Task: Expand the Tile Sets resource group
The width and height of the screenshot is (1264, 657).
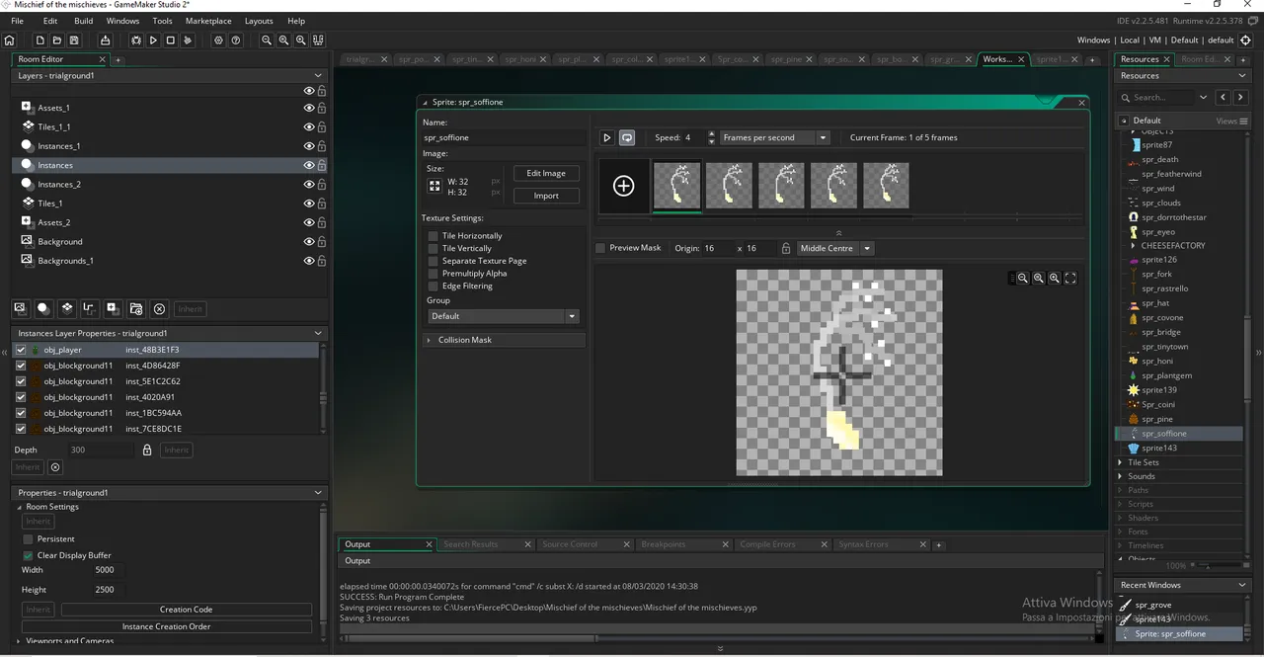Action: tap(1121, 462)
